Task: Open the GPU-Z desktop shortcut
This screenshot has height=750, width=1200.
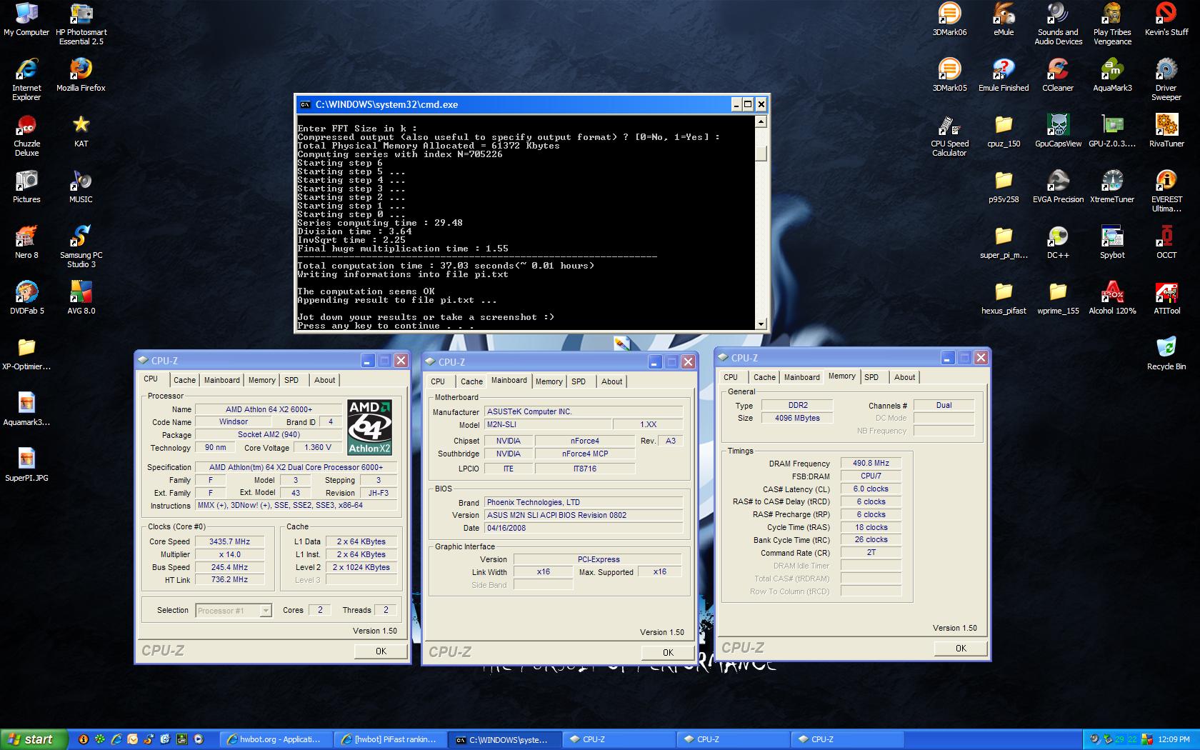Action: pos(1112,131)
